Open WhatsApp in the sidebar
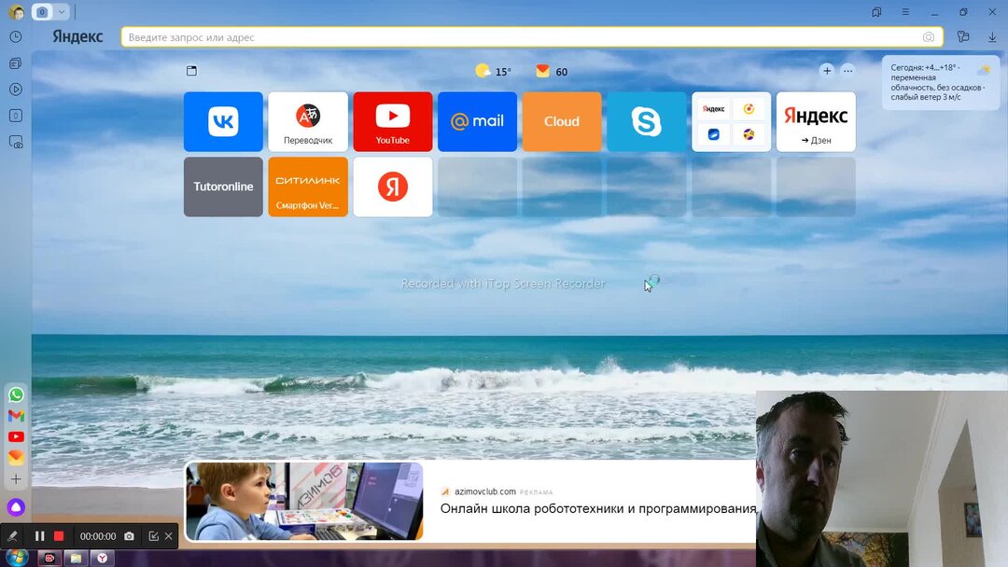The width and height of the screenshot is (1008, 567). click(x=16, y=394)
